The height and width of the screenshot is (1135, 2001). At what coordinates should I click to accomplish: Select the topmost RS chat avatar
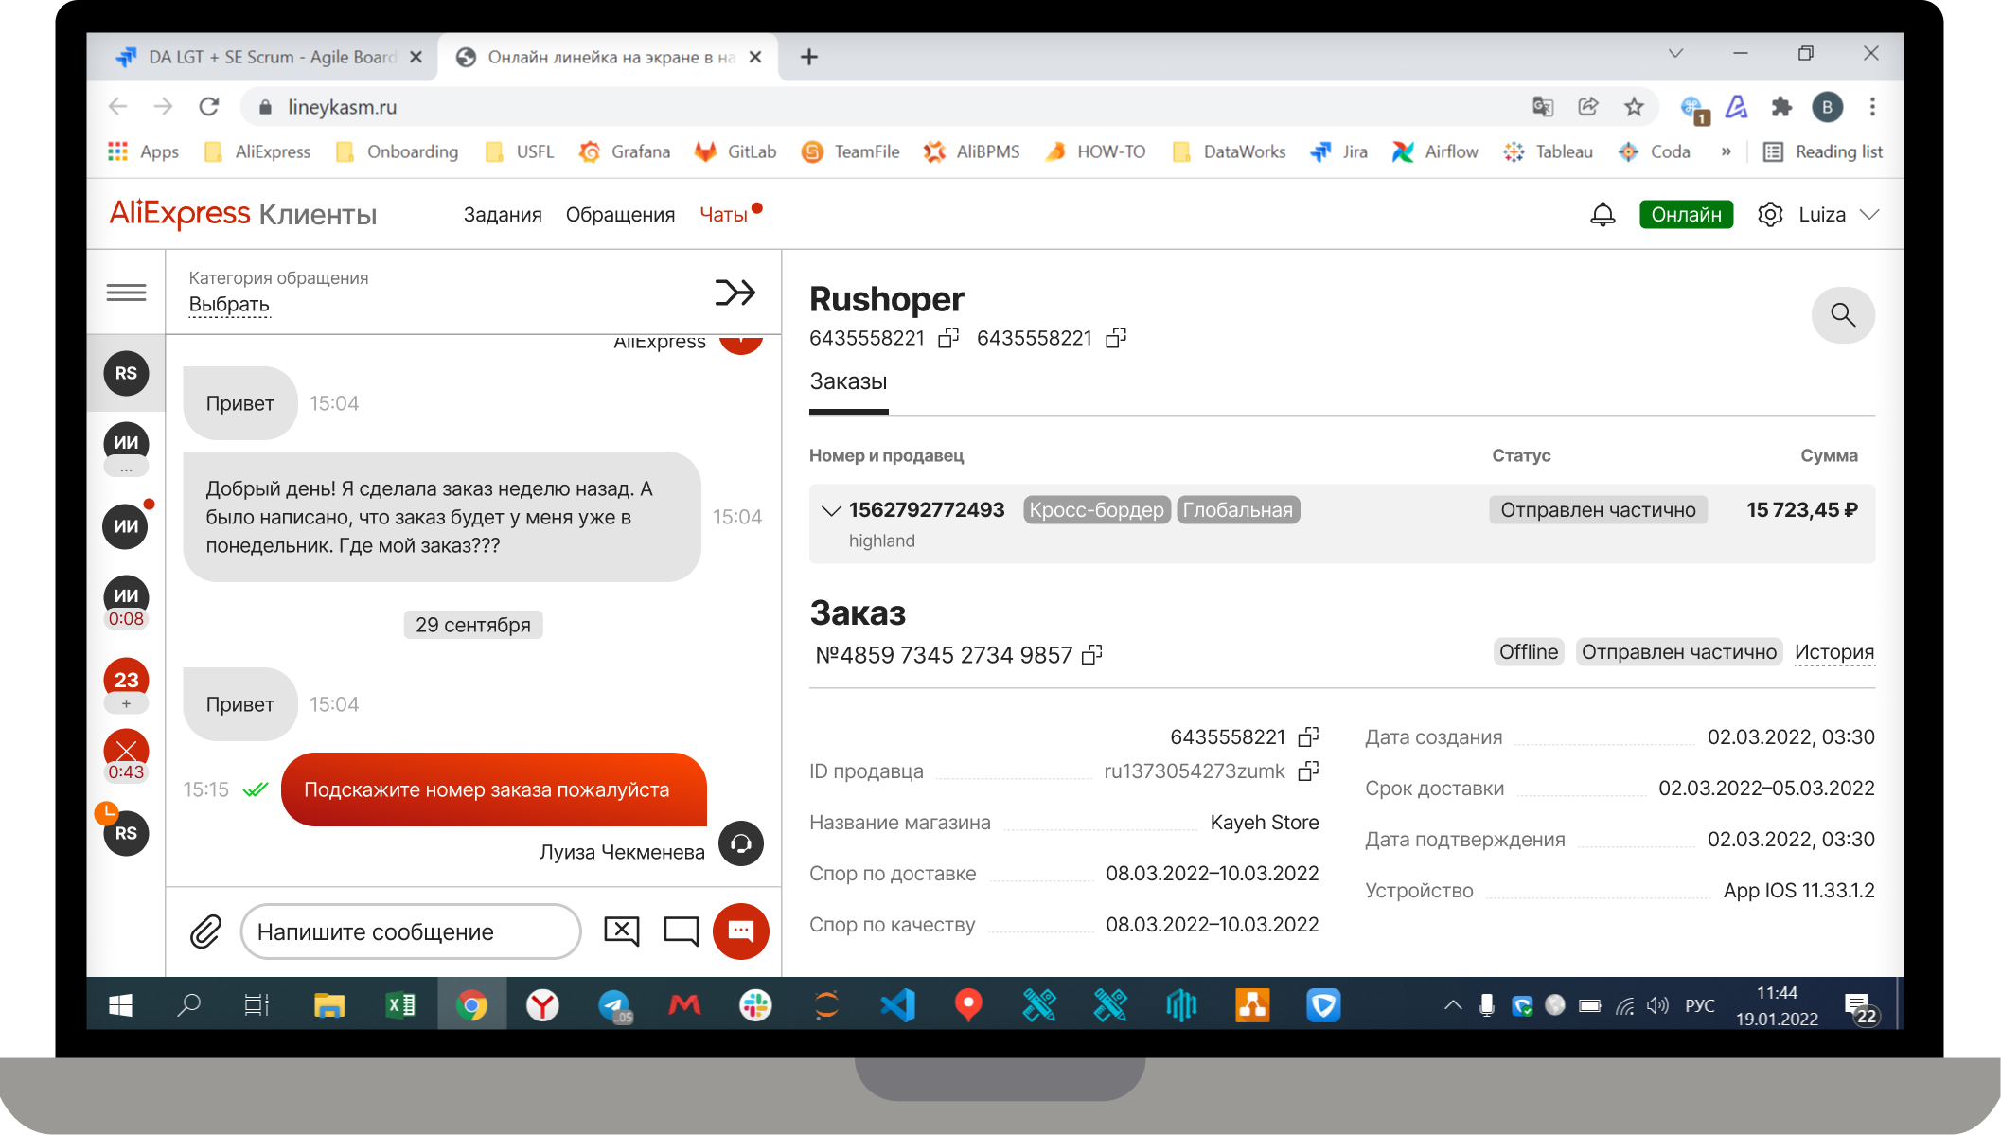126,373
